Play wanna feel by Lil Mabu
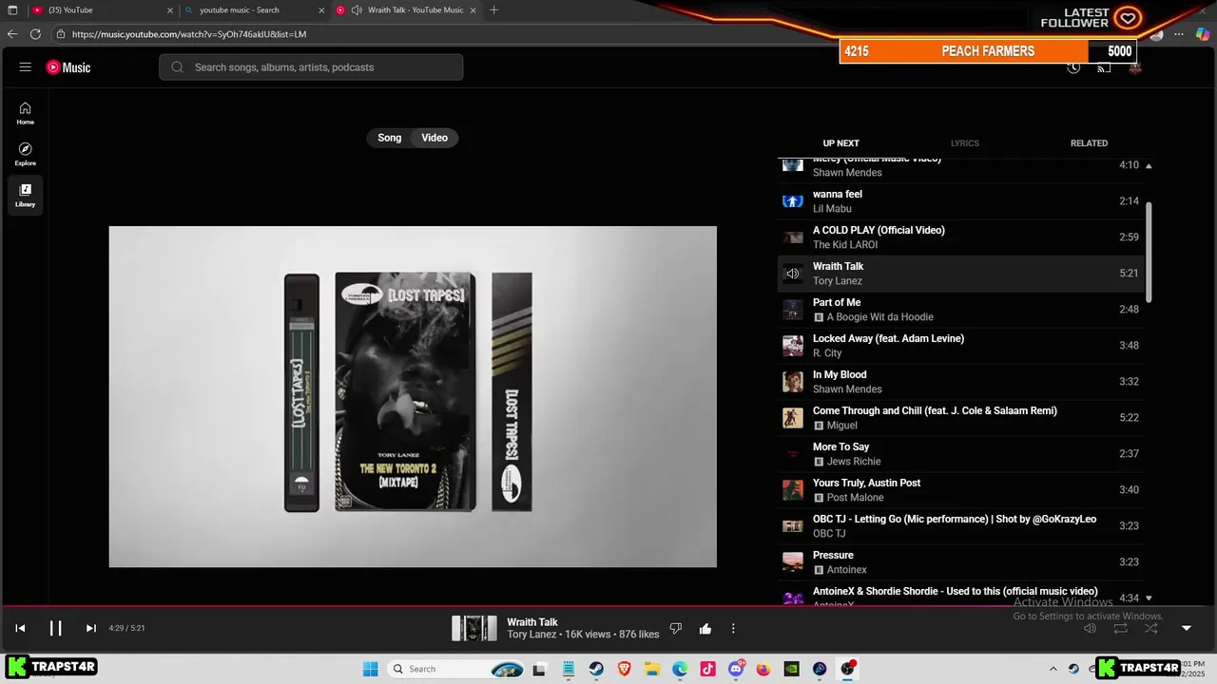 click(960, 201)
